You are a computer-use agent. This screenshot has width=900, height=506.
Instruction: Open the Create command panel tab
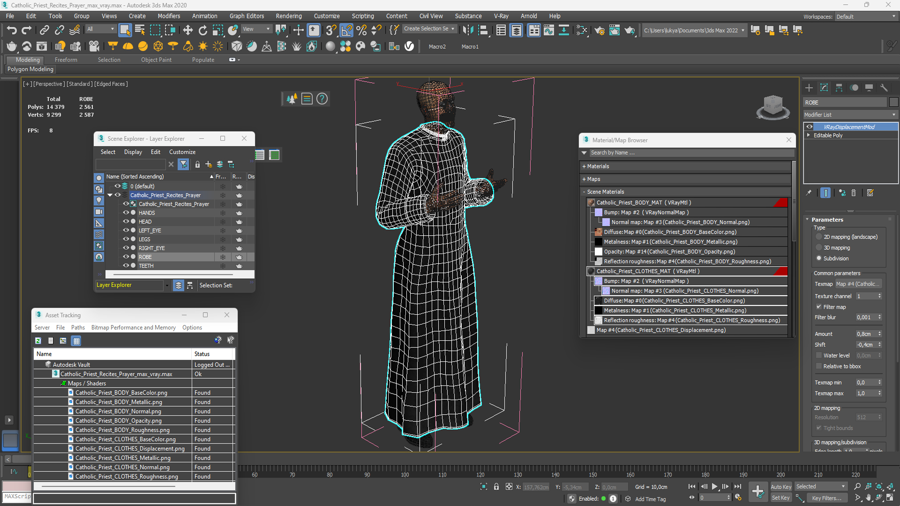[809, 88]
